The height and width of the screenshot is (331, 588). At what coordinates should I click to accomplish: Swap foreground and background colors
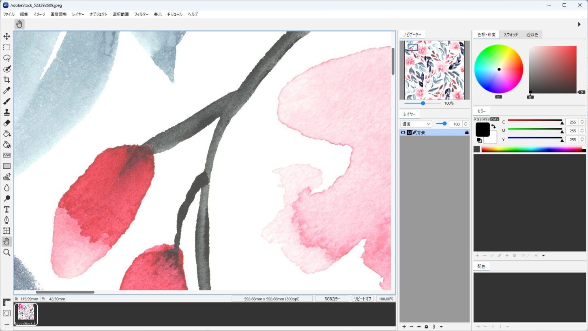pyautogui.click(x=493, y=127)
